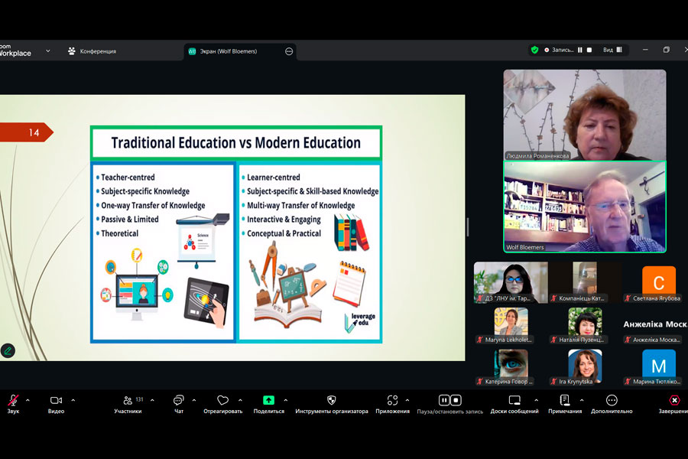This screenshot has height=459, width=688.
Task: Select Wolf Bloemers speaker video tile
Action: [585, 207]
